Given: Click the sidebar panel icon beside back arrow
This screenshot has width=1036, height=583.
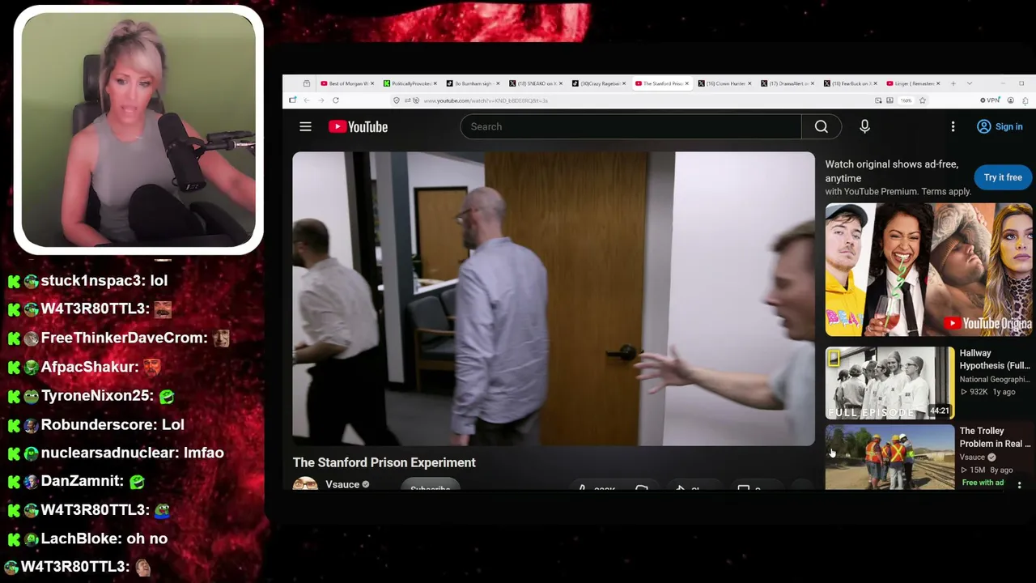Looking at the screenshot, I should click(x=293, y=100).
